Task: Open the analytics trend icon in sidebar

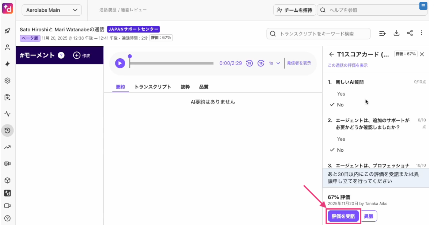Action: tap(7, 147)
